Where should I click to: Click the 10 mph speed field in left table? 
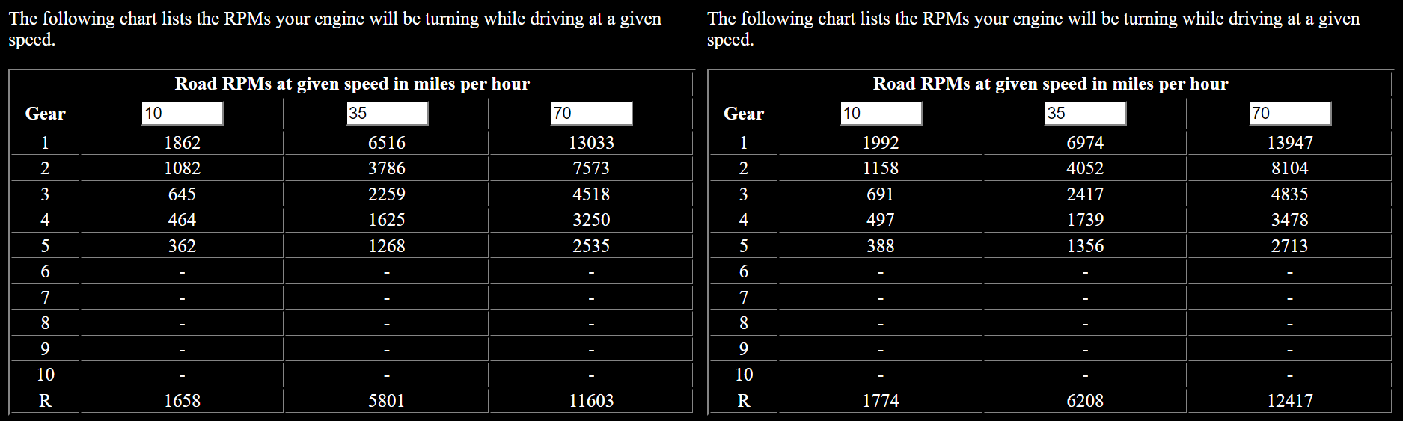[x=182, y=114]
